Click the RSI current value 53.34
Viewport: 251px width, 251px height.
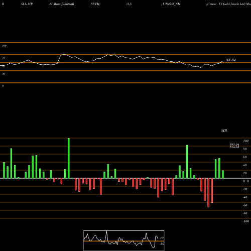point(231,60)
